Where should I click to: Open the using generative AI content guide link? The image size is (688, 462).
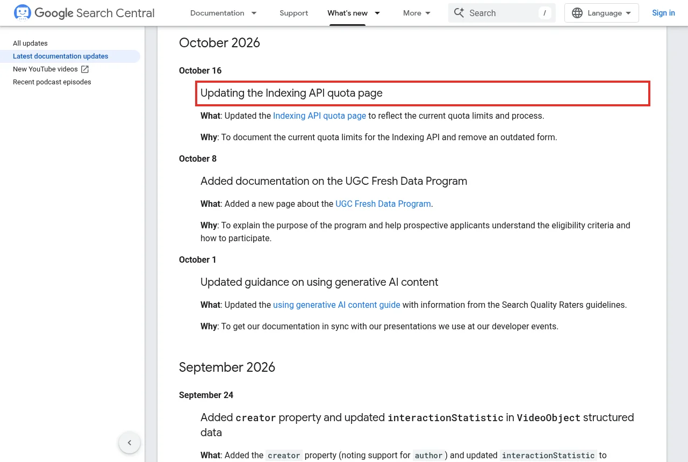click(x=336, y=305)
